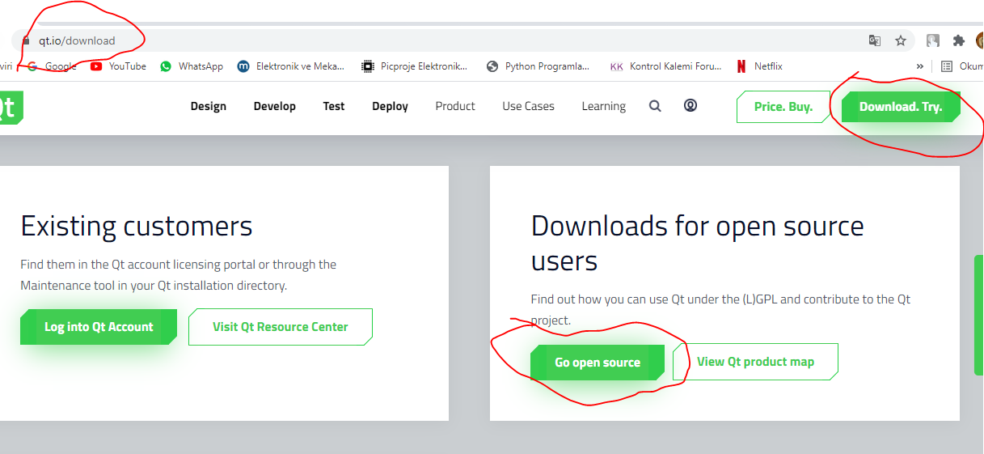Click the Existing customers heading
The image size is (984, 454).
[137, 226]
